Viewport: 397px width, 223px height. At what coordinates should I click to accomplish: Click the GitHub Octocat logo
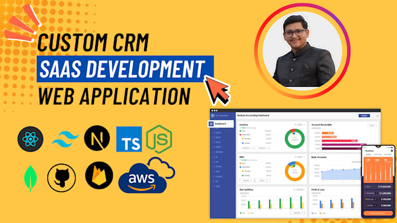coord(61,178)
